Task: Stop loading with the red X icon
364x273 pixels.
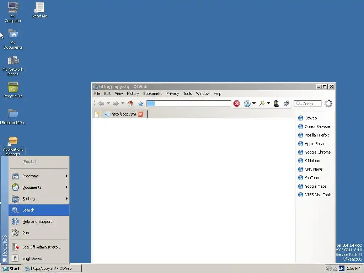Action: 236,103
